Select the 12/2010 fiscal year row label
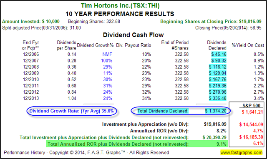 (31, 79)
